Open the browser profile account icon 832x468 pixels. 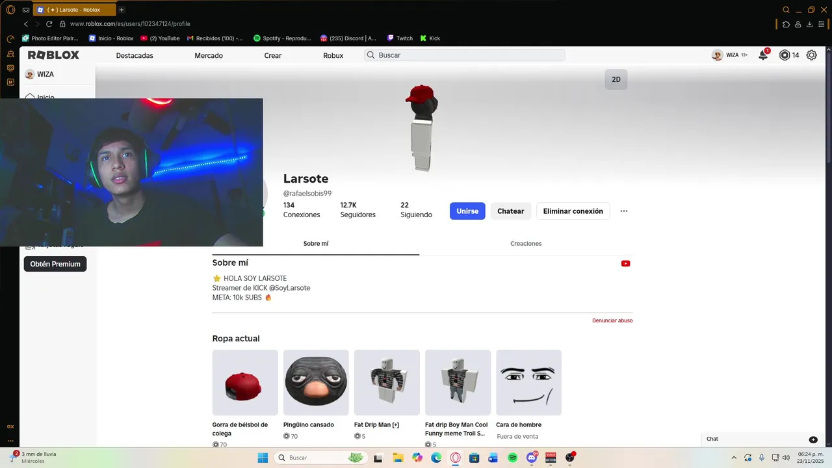[798, 24]
